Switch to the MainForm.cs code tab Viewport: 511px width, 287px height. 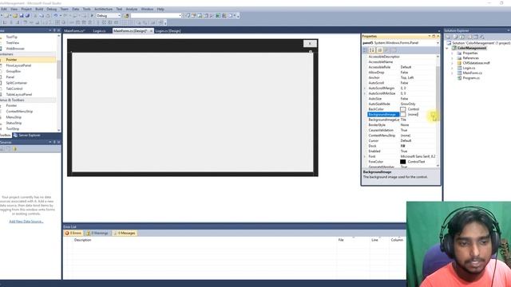74,31
